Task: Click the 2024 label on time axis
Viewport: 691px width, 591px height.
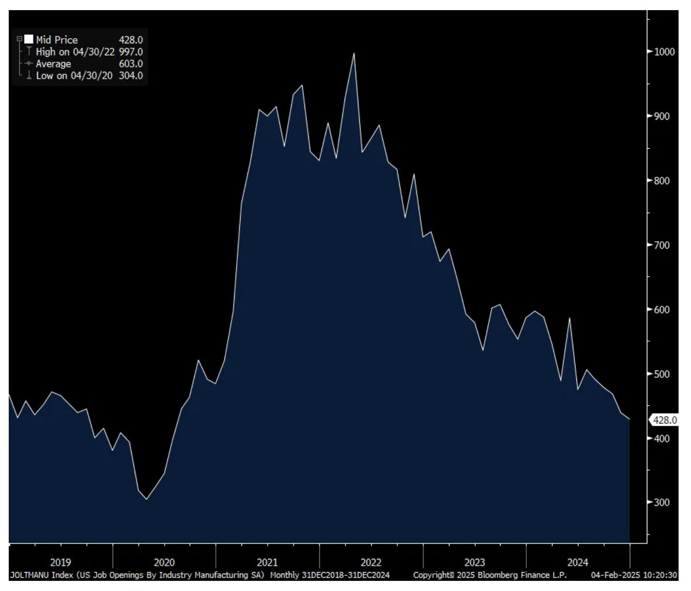Action: (x=577, y=562)
